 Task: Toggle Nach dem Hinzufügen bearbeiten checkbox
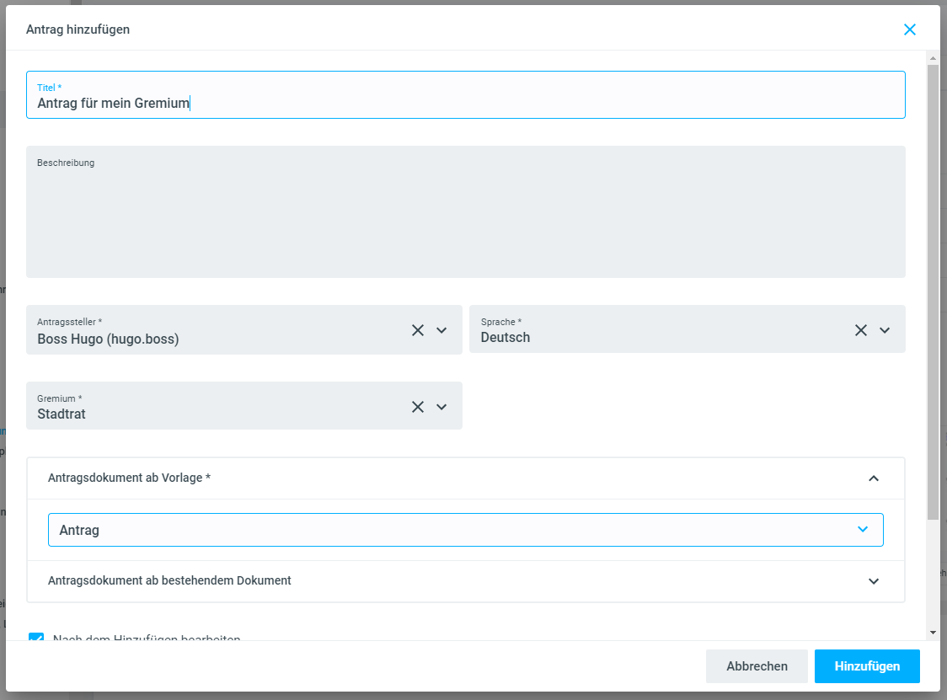(36, 638)
